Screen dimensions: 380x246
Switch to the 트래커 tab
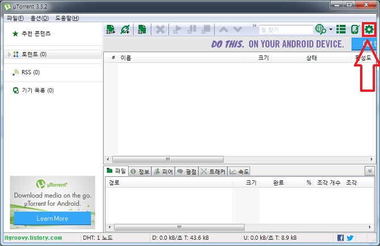(x=213, y=171)
